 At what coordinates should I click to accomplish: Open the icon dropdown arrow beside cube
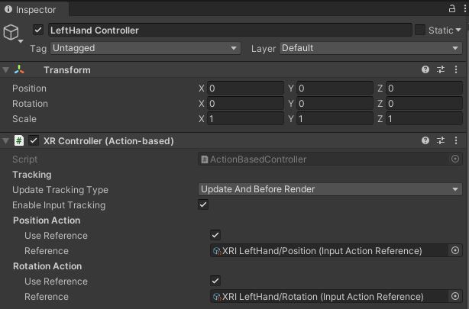[21, 41]
